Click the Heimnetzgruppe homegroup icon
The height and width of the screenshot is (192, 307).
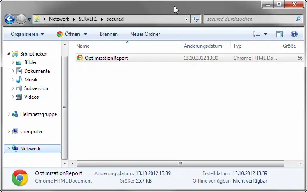[15, 114]
